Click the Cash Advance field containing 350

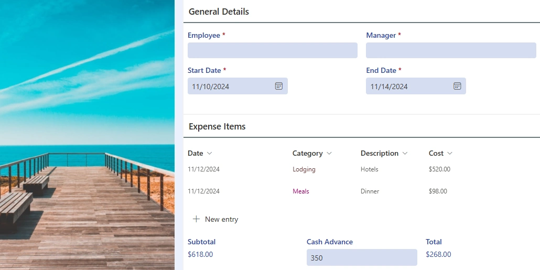pyautogui.click(x=361, y=257)
